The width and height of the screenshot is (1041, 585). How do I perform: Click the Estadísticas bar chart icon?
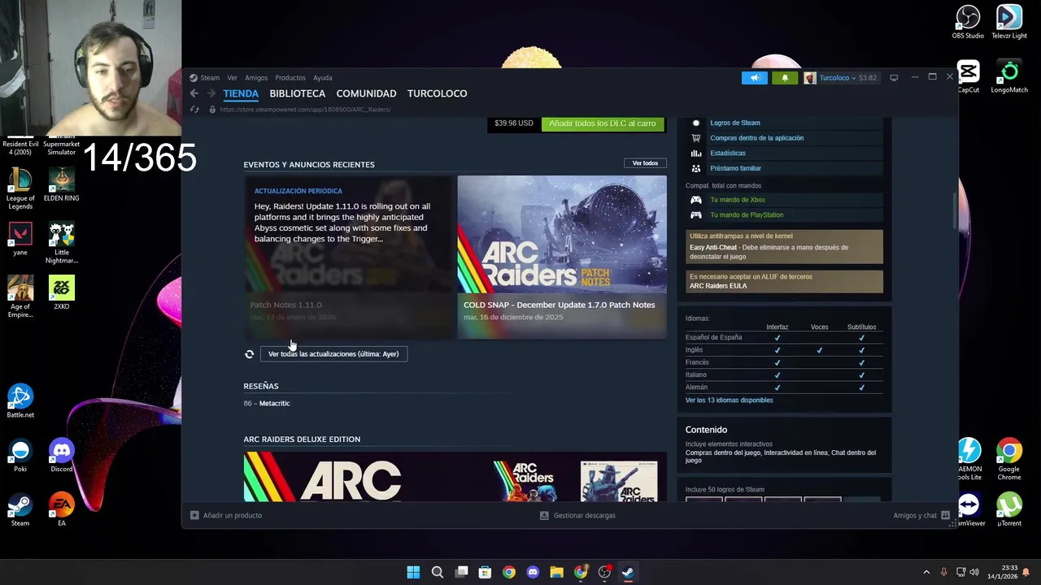[x=696, y=153]
